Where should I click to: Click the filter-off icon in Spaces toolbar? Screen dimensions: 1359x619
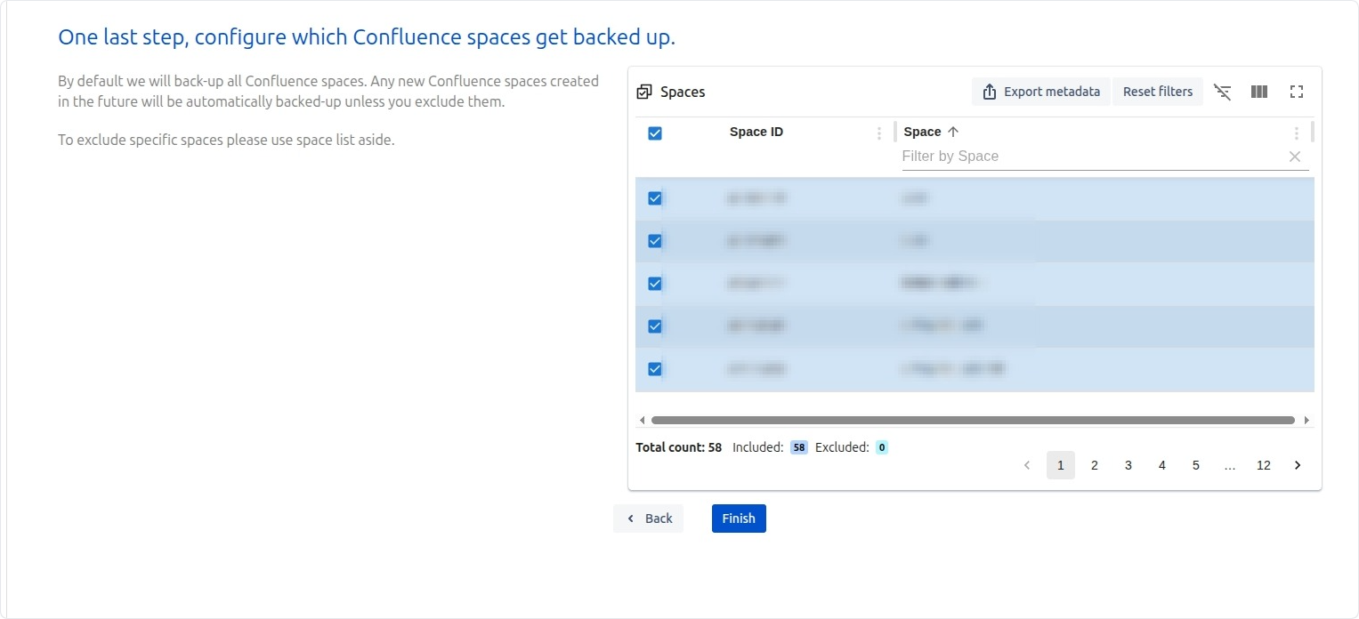click(x=1222, y=92)
